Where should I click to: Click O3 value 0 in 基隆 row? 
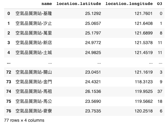coord(161,14)
